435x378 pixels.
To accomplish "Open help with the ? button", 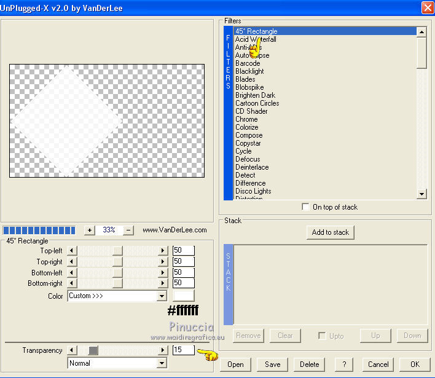I will [344, 364].
